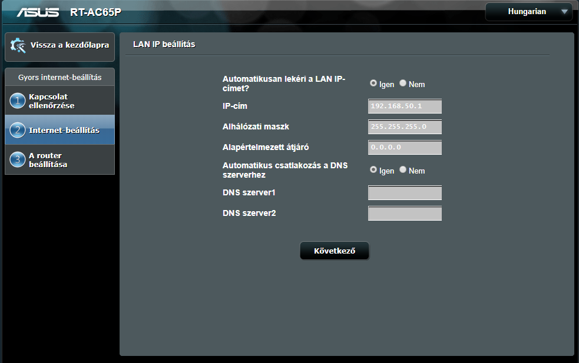
Task: Click step 2 circle icon
Action: coord(17,130)
